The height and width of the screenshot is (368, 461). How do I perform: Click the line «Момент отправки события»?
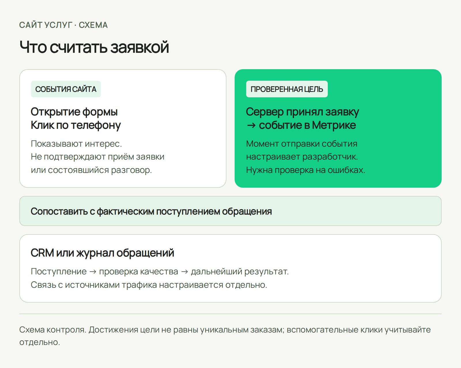coord(302,144)
